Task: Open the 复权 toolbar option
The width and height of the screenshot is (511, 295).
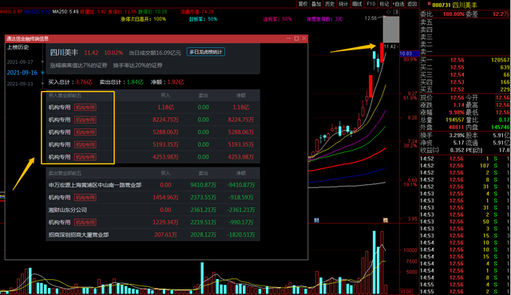Action: click(303, 4)
